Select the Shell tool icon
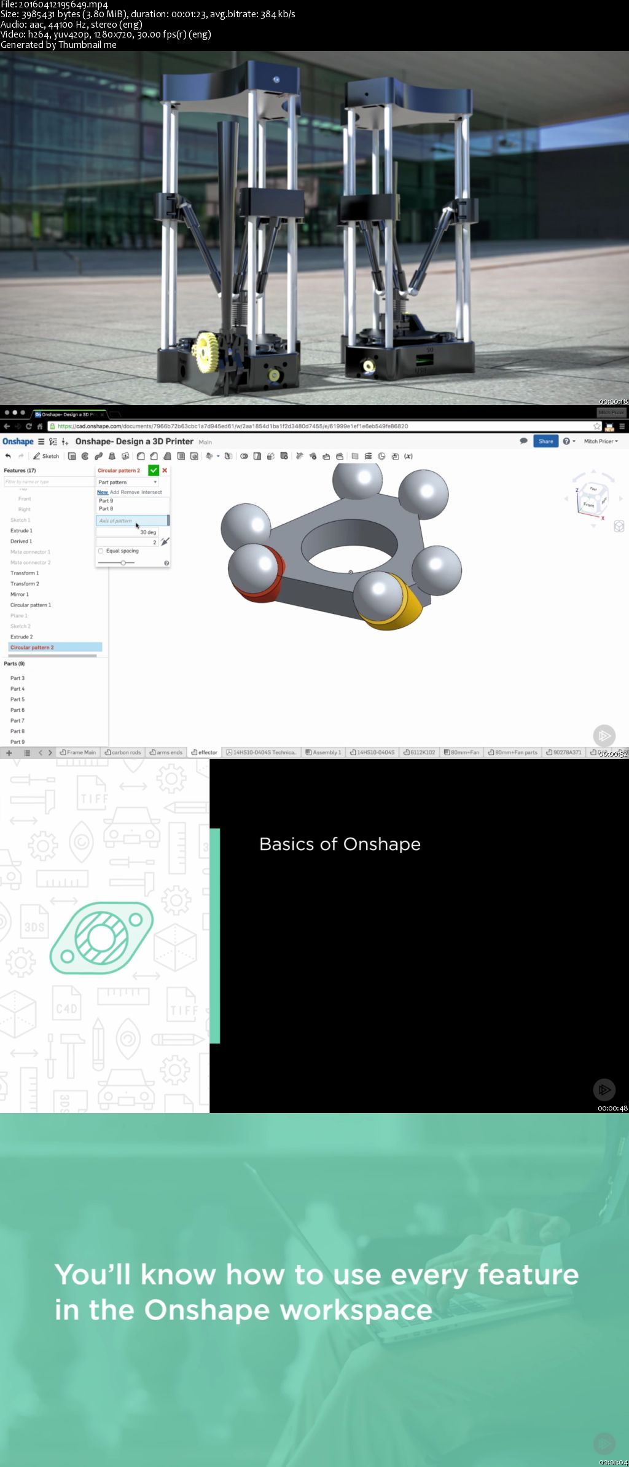The width and height of the screenshot is (629, 1467). click(181, 456)
